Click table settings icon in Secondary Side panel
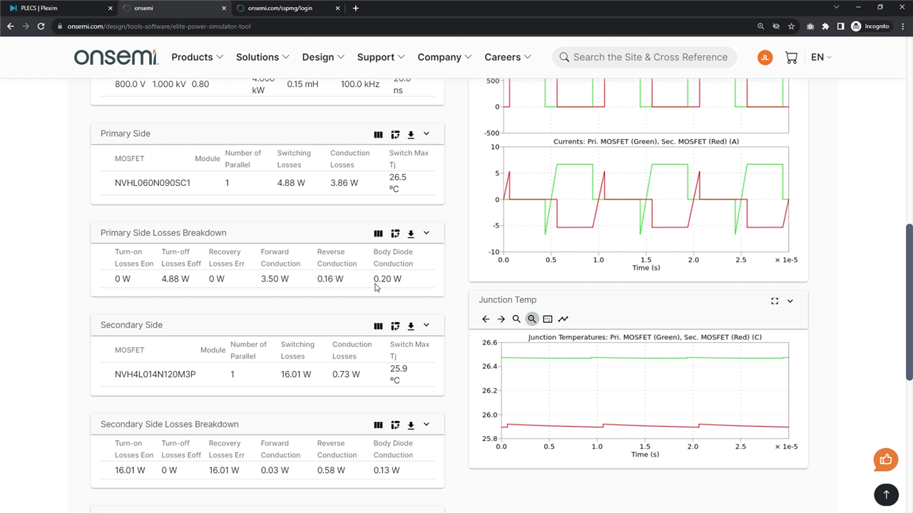Screen dimensions: 913x513 click(395, 326)
